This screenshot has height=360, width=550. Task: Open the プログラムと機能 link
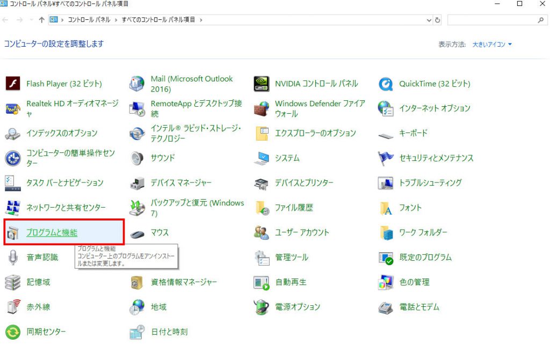point(52,232)
